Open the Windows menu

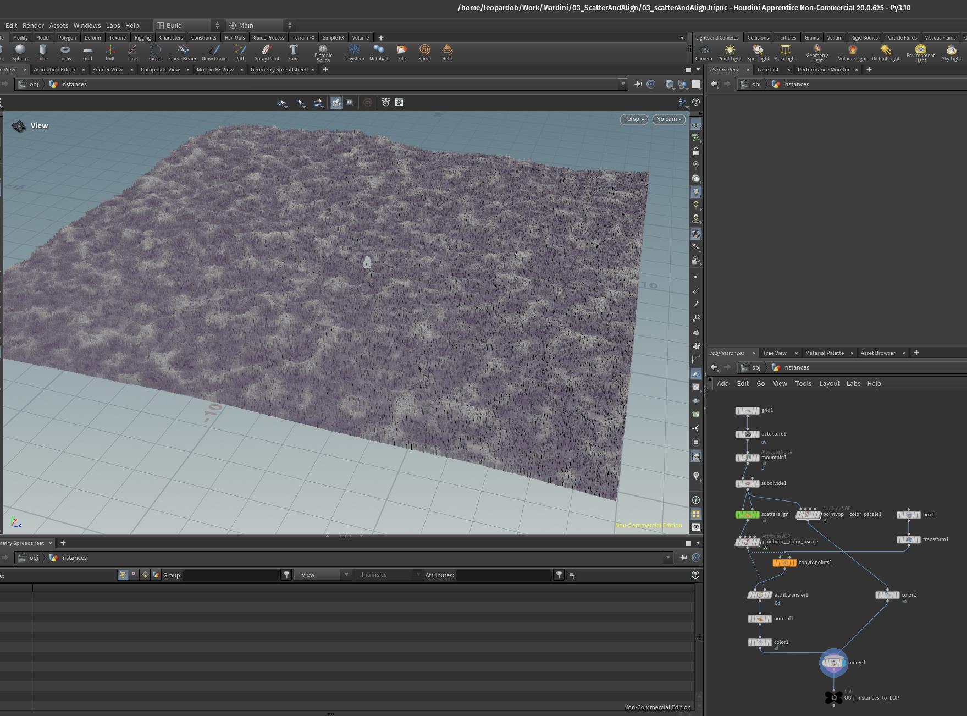(x=87, y=25)
